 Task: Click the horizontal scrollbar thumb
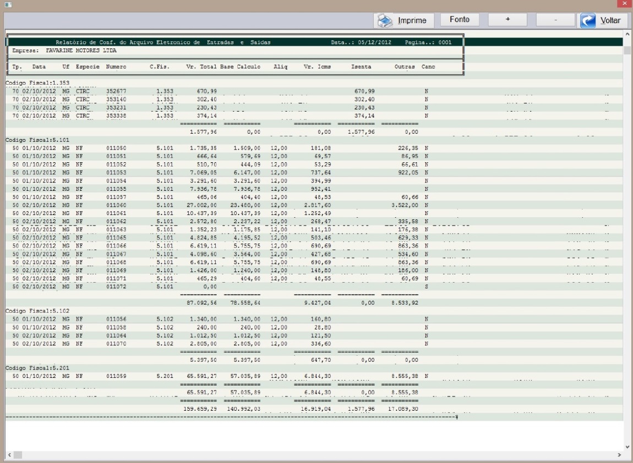pyautogui.click(x=19, y=455)
